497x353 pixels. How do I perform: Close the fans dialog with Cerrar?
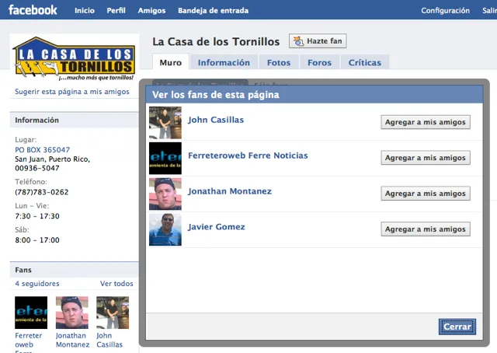coord(457,327)
